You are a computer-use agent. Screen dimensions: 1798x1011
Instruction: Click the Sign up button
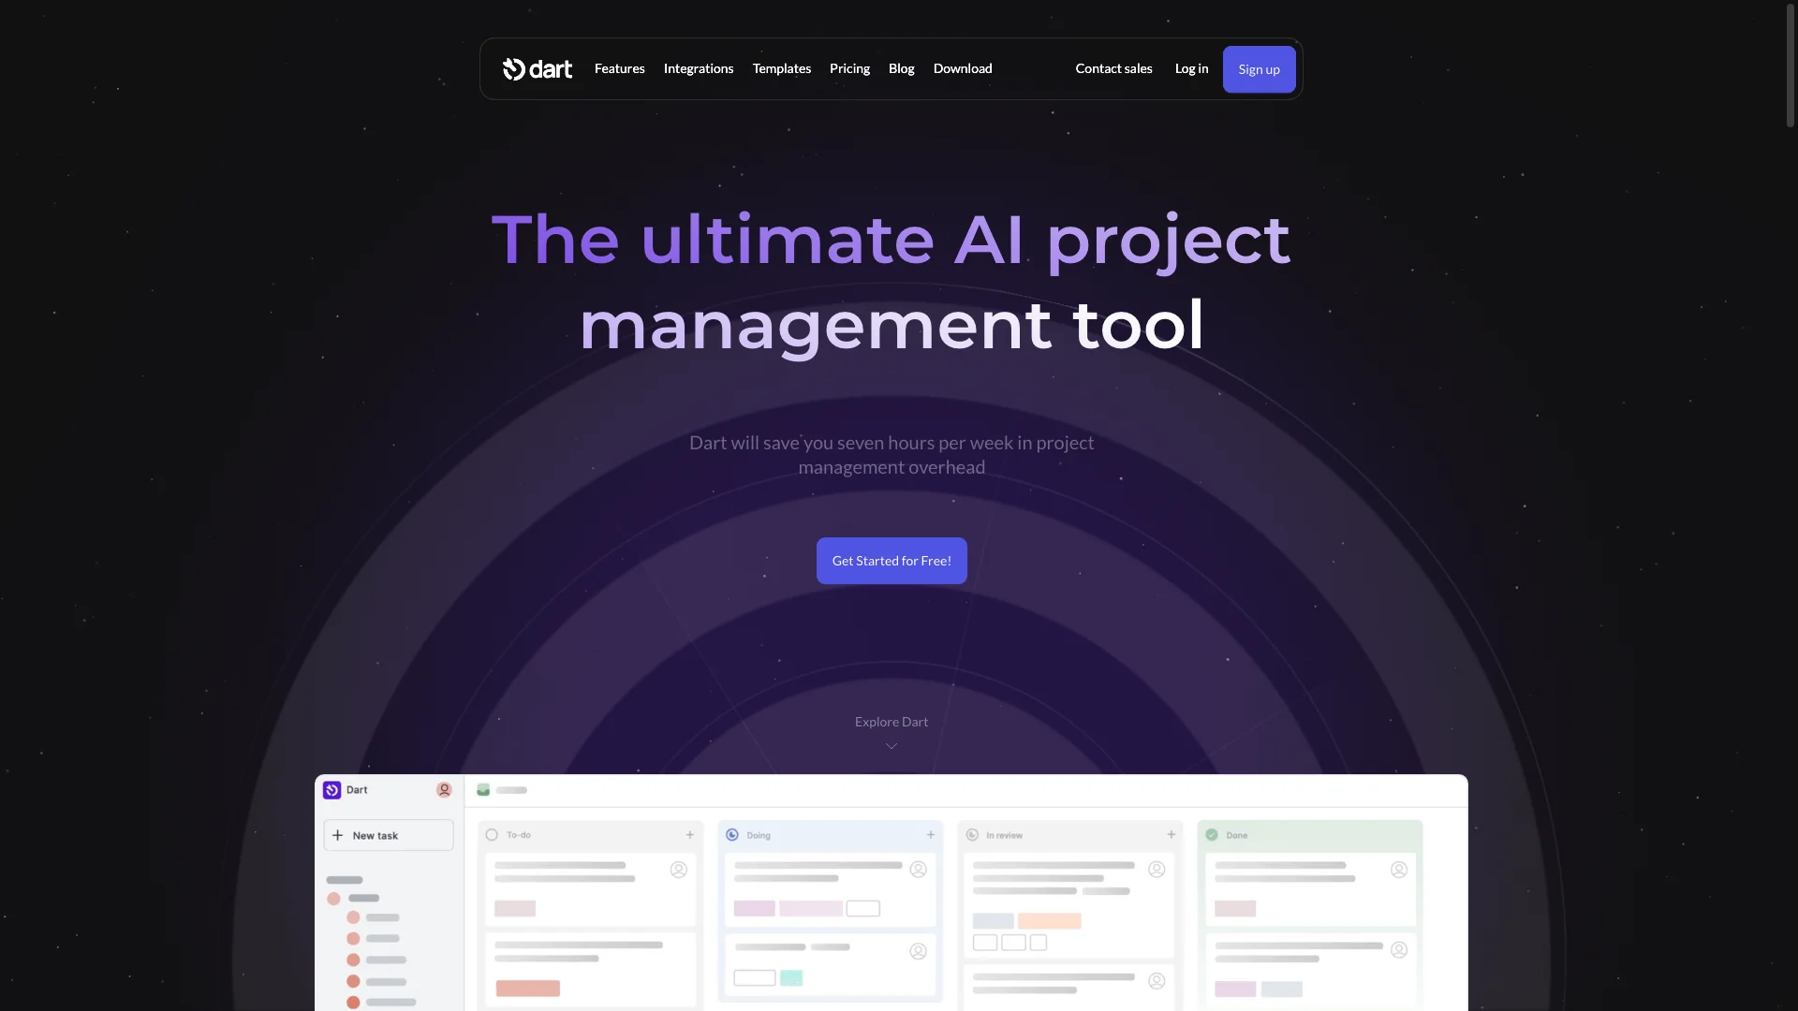1259,69
